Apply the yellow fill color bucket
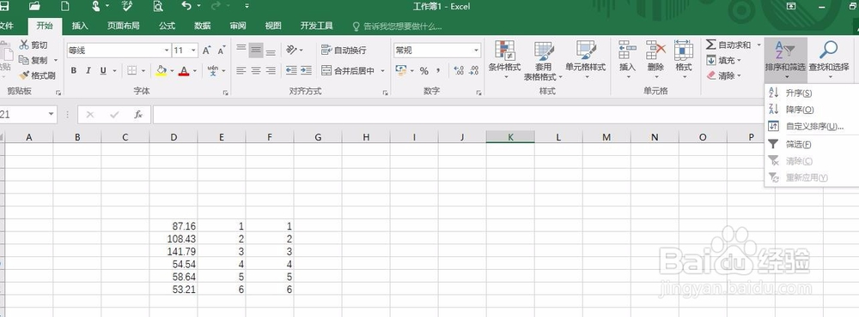The height and width of the screenshot is (317, 859). point(161,70)
